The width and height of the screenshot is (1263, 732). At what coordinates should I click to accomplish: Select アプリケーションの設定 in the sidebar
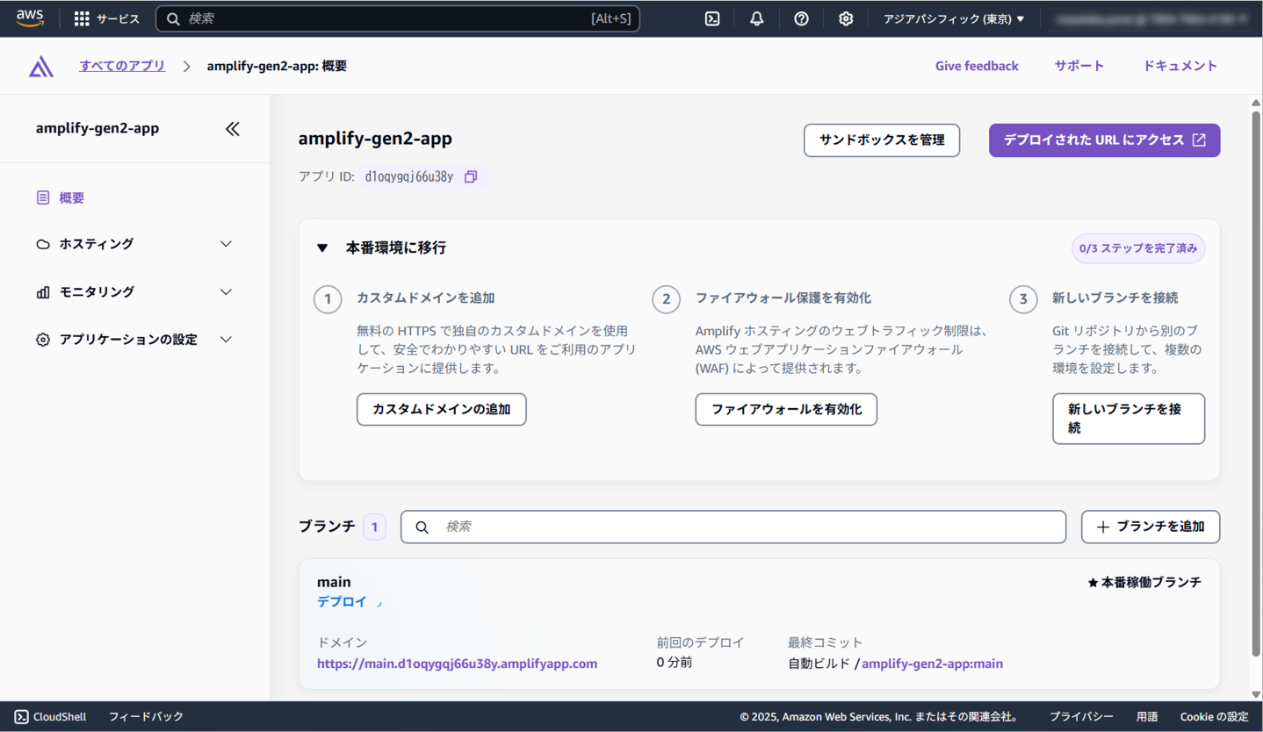coord(128,340)
